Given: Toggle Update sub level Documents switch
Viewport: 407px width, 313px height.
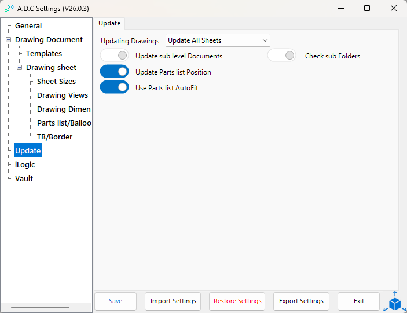Looking at the screenshot, I should pos(115,56).
